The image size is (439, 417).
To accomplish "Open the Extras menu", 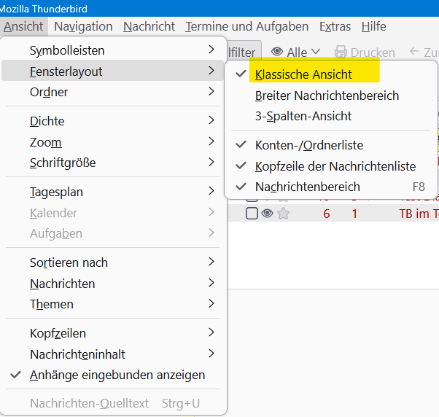I will (x=335, y=26).
